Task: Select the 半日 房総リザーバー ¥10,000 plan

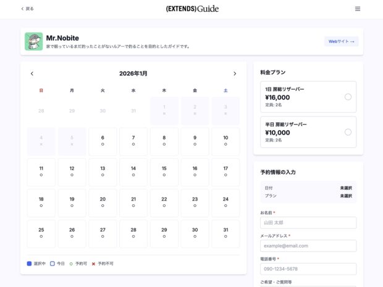Action: pyautogui.click(x=308, y=132)
